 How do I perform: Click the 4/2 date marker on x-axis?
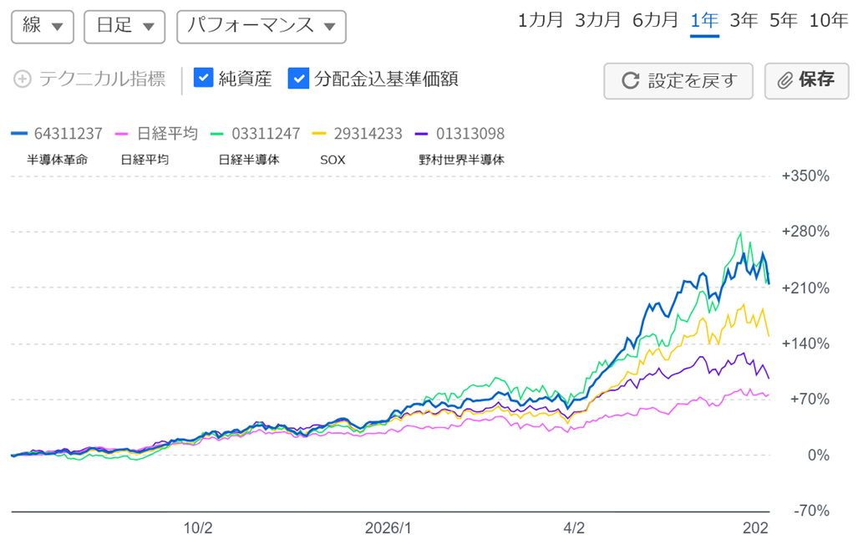[x=574, y=528]
